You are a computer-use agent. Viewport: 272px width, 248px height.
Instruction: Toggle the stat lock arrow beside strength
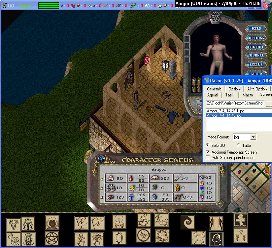(x=102, y=178)
